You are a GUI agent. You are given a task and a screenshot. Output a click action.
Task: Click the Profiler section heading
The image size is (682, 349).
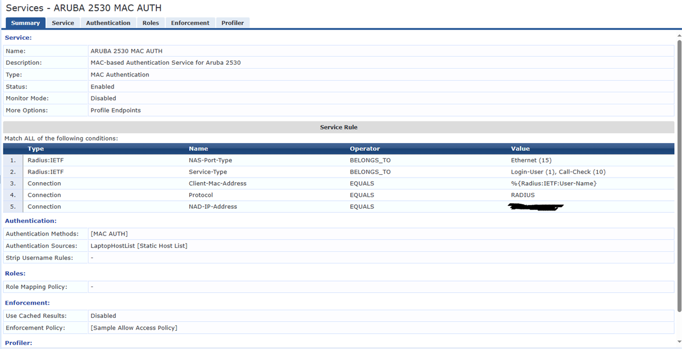pos(19,343)
